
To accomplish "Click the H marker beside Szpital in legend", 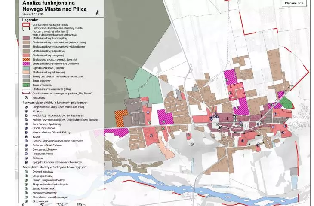I will pos(26,136).
